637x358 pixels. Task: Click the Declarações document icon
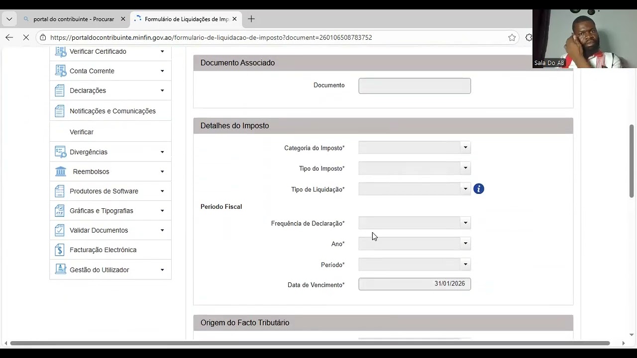tap(60, 90)
